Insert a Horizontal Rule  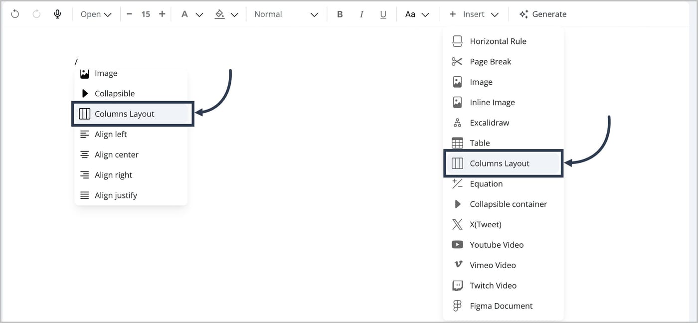coord(503,41)
